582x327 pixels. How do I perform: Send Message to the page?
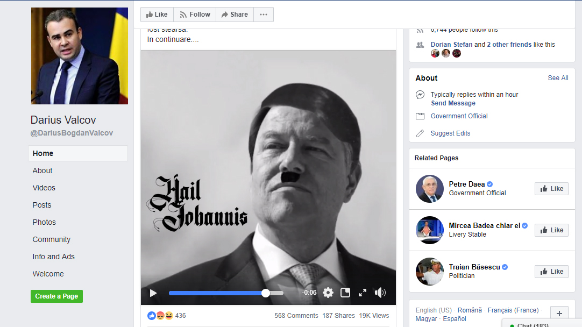pos(453,103)
